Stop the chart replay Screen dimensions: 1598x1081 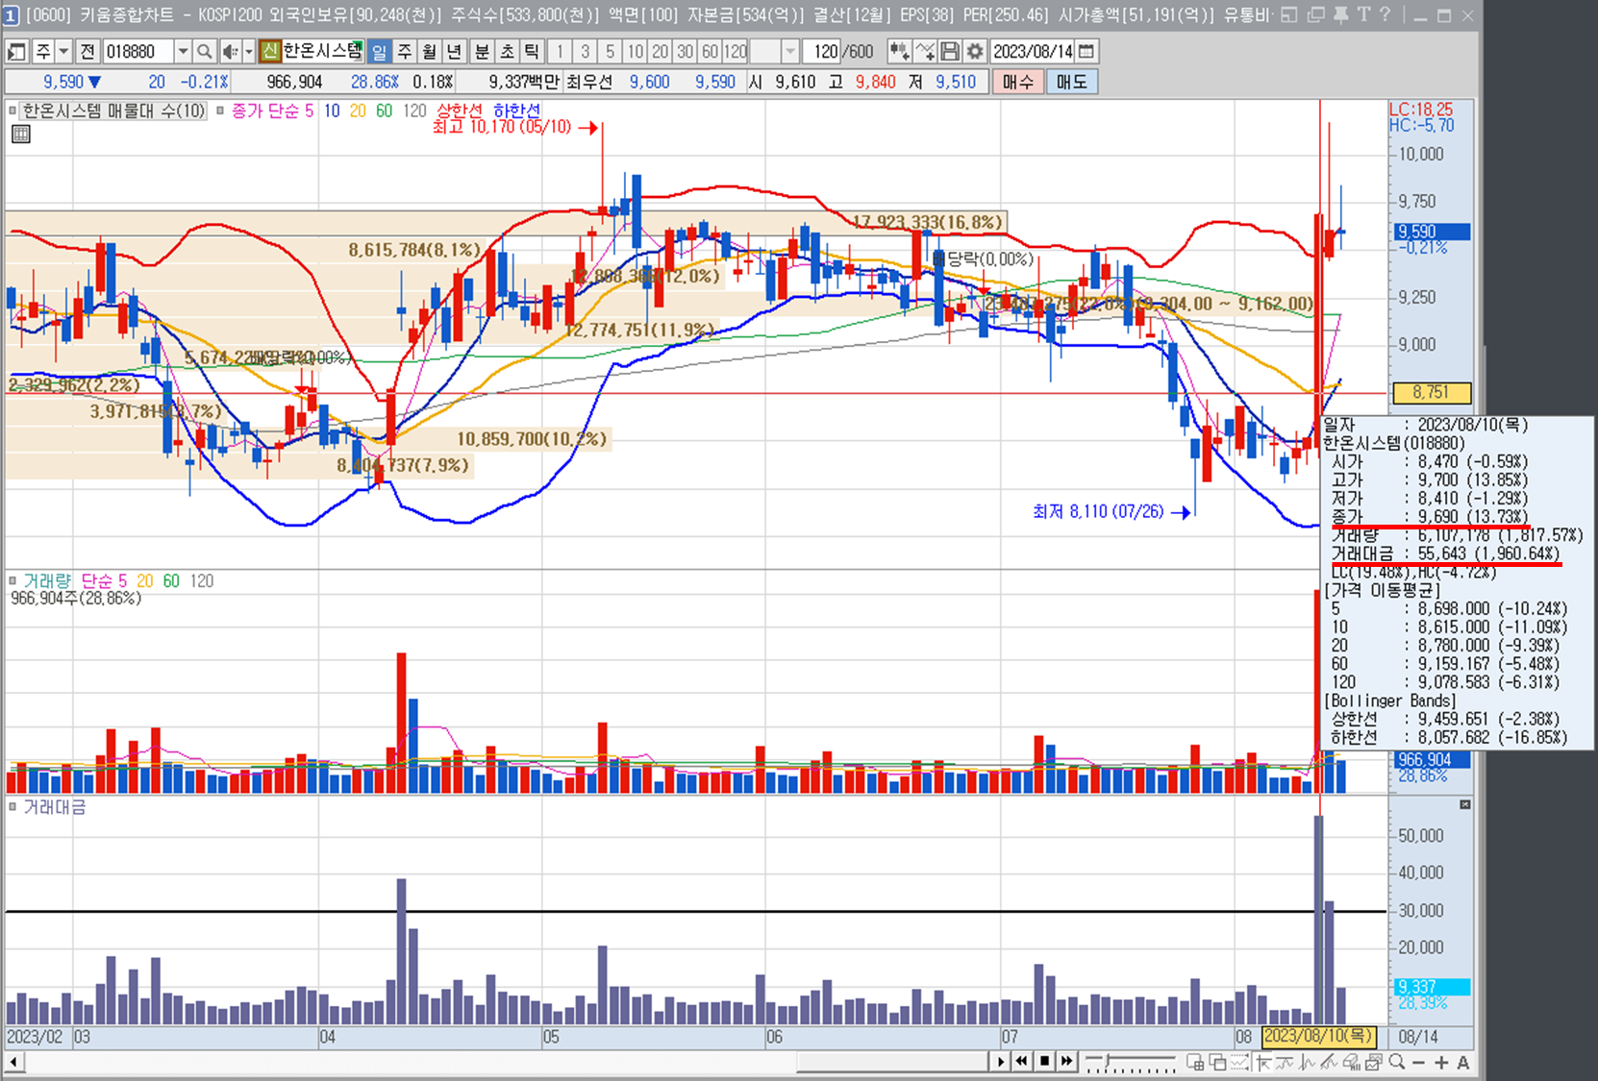click(1044, 1062)
